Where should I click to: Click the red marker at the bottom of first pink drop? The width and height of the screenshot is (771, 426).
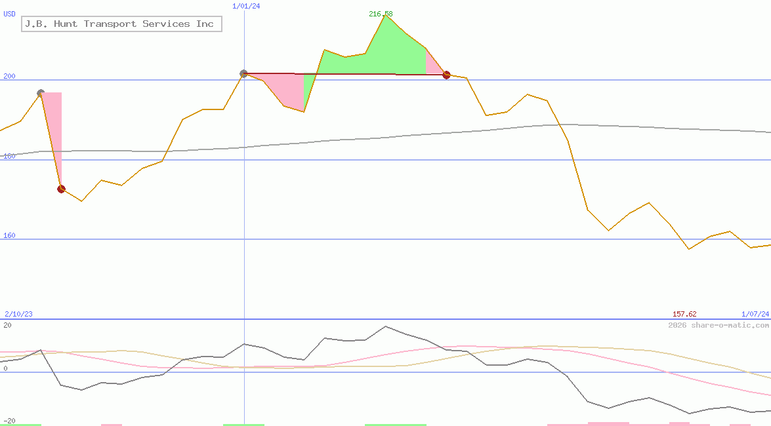click(62, 189)
